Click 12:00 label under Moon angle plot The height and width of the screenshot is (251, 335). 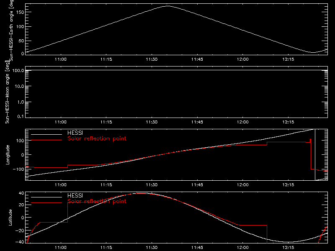tap(243, 122)
